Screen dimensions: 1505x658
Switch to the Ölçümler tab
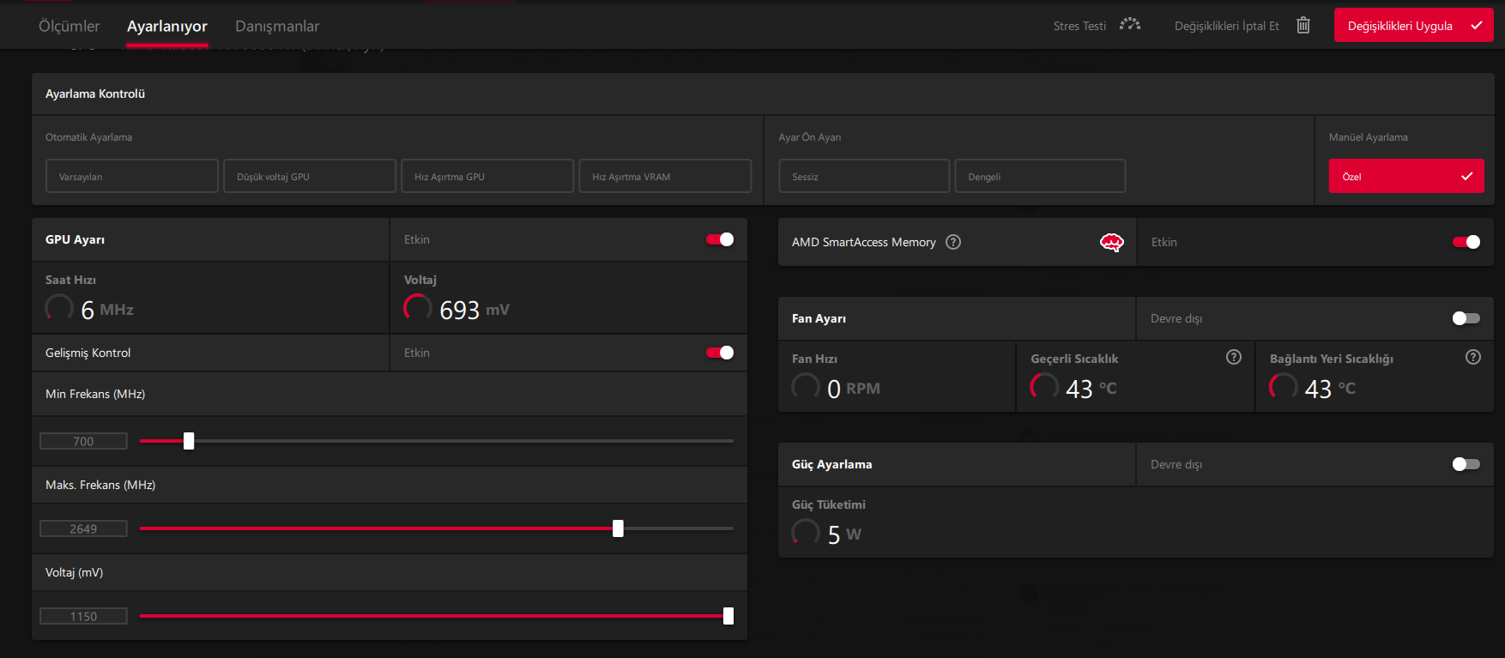click(69, 26)
